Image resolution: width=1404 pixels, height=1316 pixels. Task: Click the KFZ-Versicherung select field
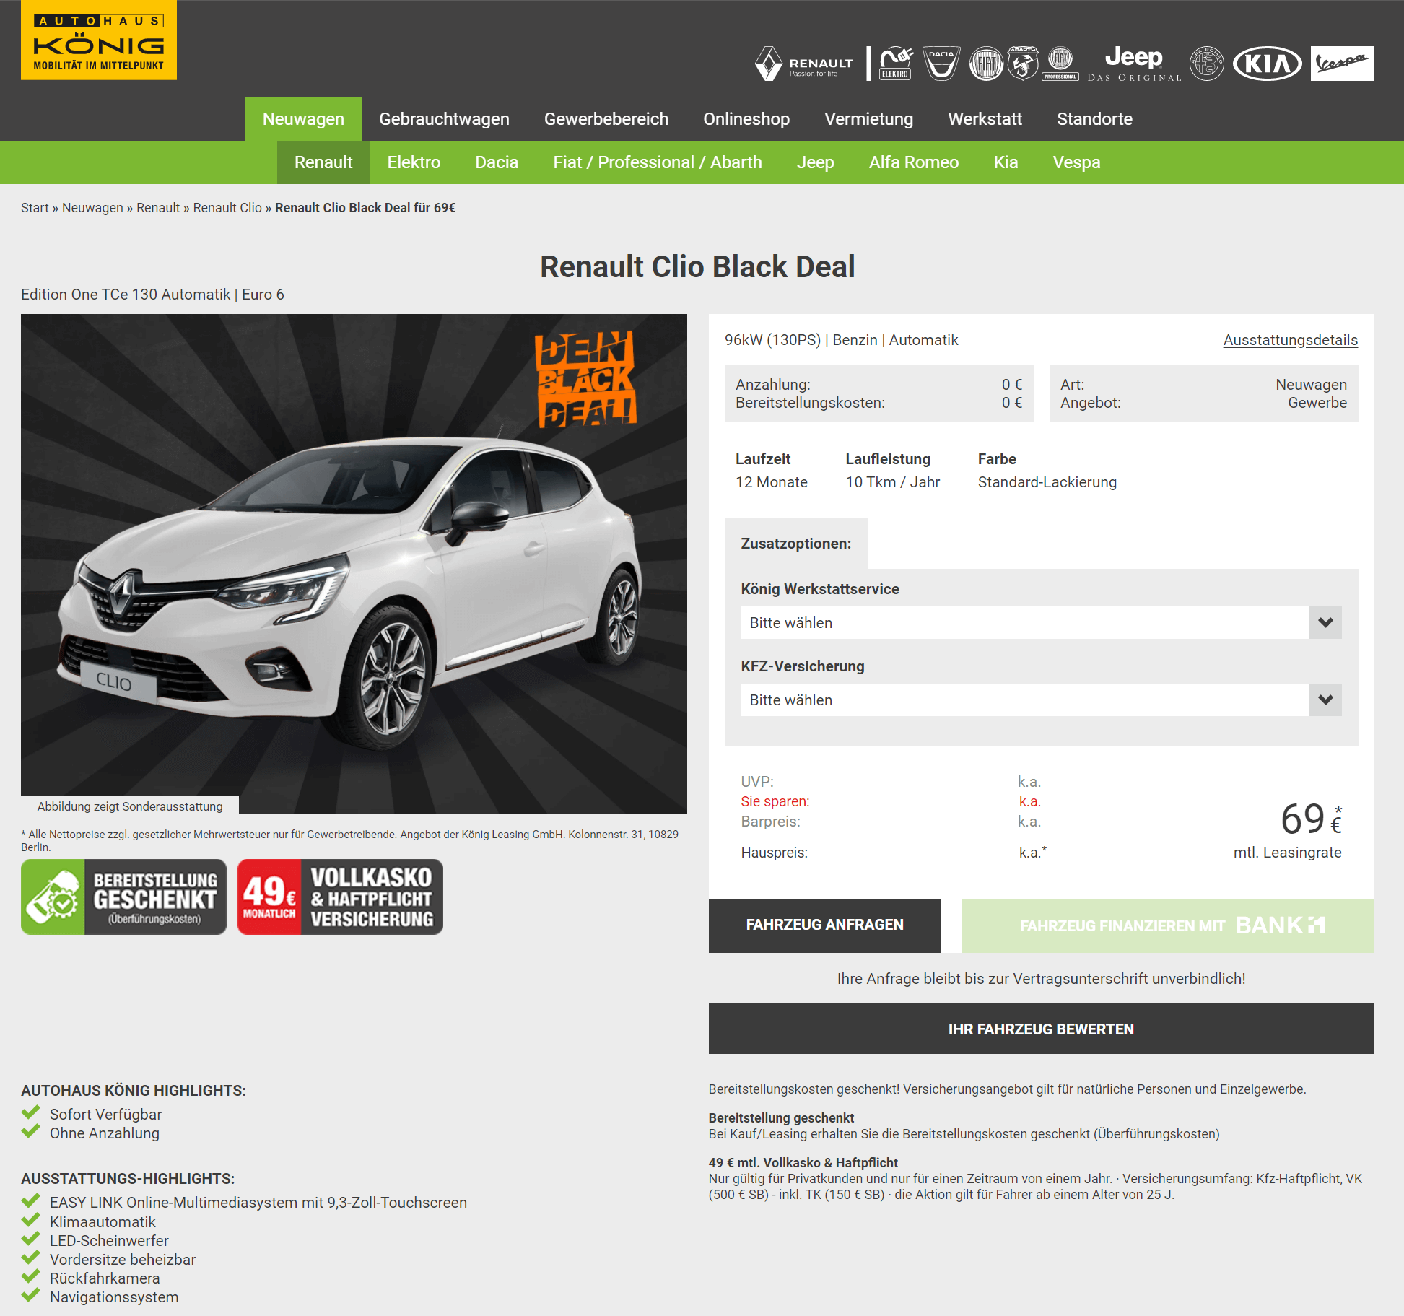point(1041,700)
